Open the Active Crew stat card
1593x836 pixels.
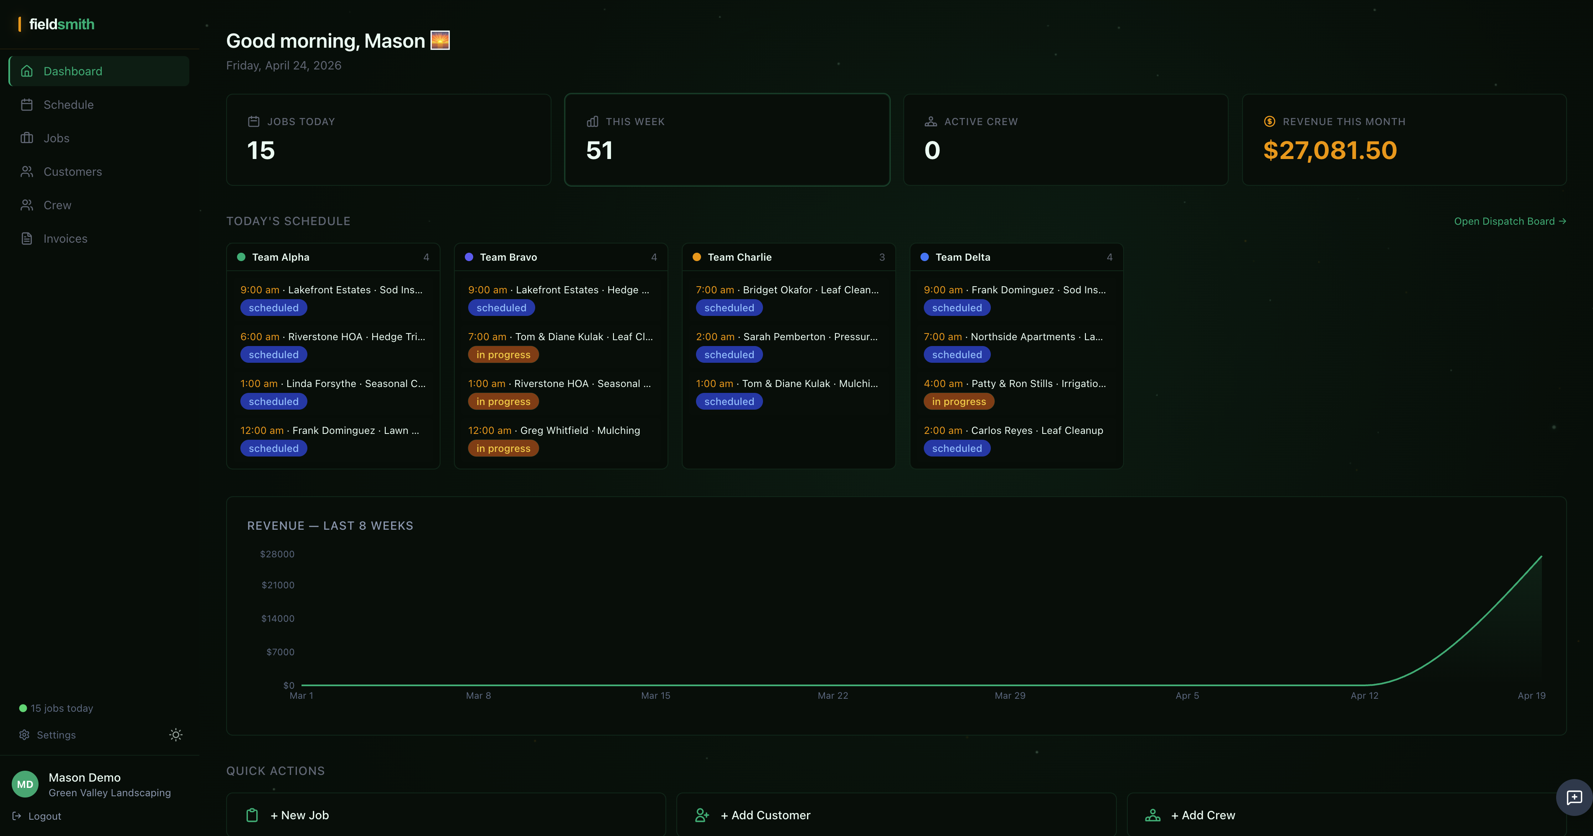pyautogui.click(x=1065, y=140)
